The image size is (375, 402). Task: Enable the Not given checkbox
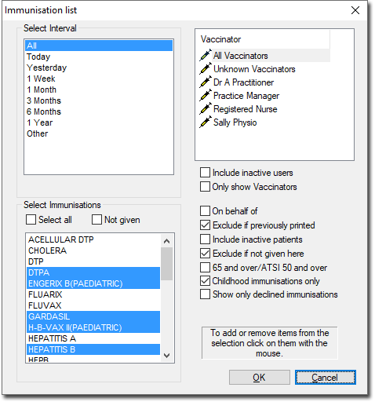coord(96,219)
